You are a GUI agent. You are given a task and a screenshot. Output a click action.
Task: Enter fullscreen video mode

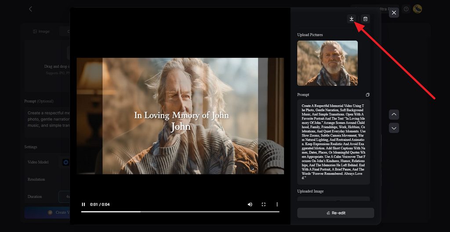click(x=264, y=204)
